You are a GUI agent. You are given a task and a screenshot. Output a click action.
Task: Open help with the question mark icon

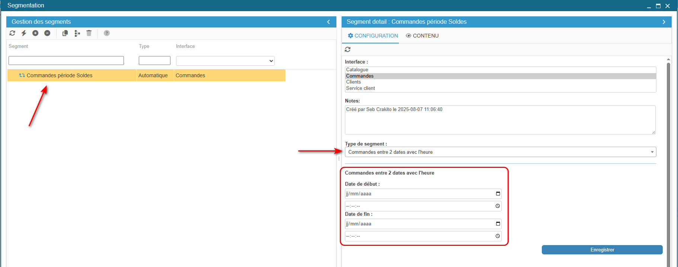(107, 33)
